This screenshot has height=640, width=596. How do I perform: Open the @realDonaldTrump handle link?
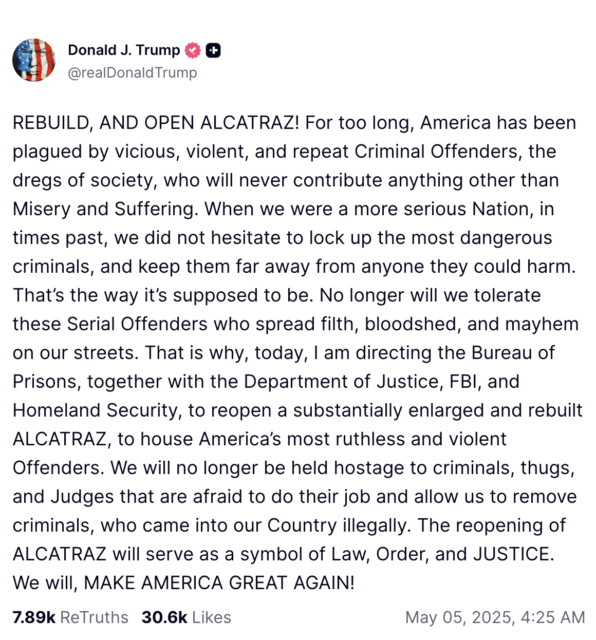[x=133, y=73]
